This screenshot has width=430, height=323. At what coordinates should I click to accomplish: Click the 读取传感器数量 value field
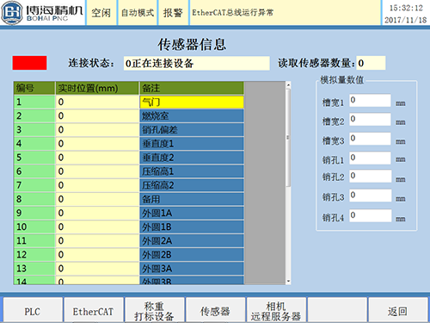[x=371, y=63]
